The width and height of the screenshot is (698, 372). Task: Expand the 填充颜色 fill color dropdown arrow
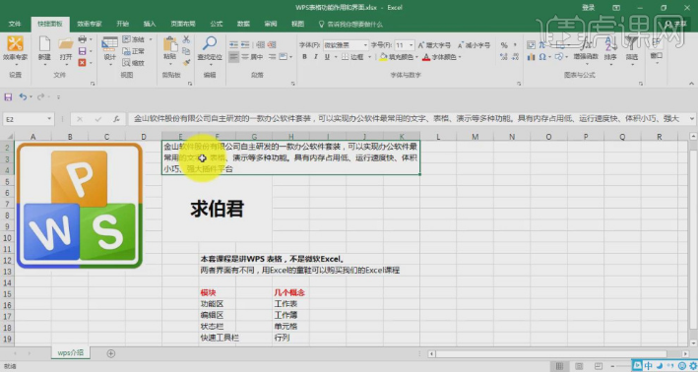[x=416, y=57]
